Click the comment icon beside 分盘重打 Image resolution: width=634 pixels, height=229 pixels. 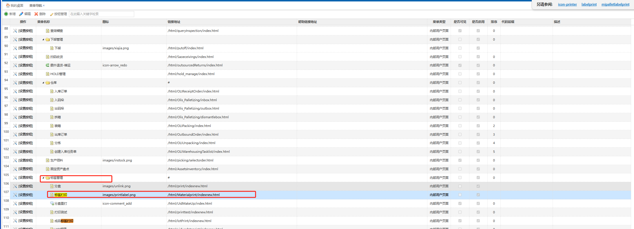pyautogui.click(x=52, y=203)
